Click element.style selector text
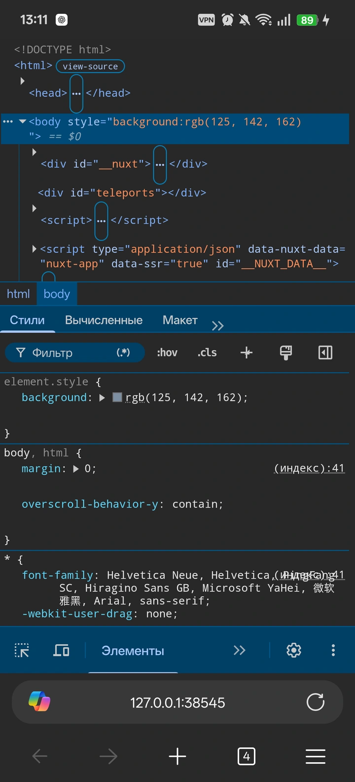This screenshot has height=782, width=355. tap(46, 382)
